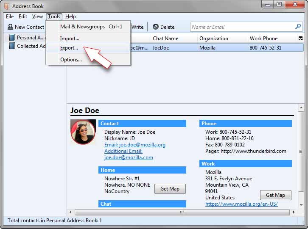Click JoeDoe chat name cell
Screen dimensions: 308x229
(x=161, y=48)
